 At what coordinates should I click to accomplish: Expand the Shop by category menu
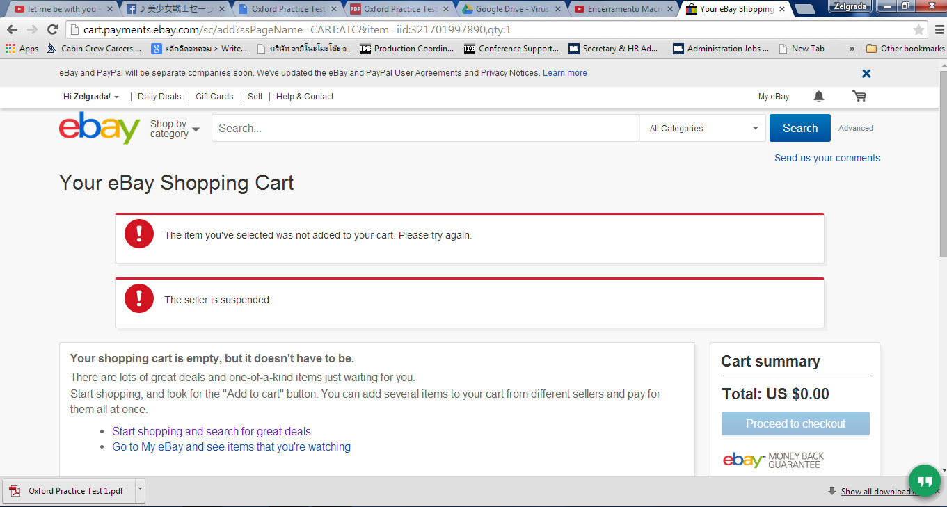click(x=175, y=129)
